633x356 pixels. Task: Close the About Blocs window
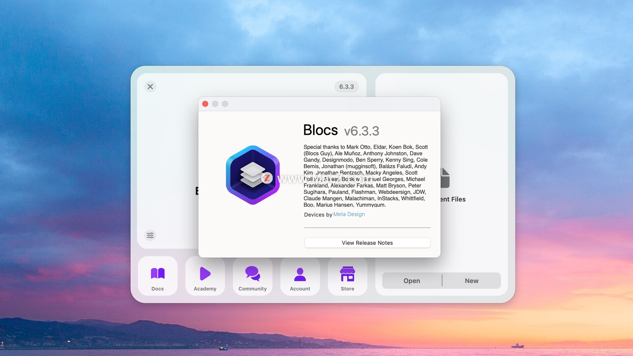tap(205, 104)
